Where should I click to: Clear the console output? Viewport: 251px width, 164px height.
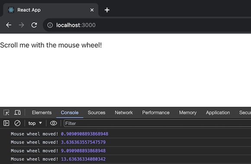[x=17, y=123]
